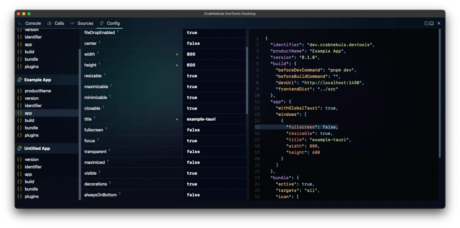Open the help icon for resizable
Screen dimensions: 460x228
[x=104, y=75]
